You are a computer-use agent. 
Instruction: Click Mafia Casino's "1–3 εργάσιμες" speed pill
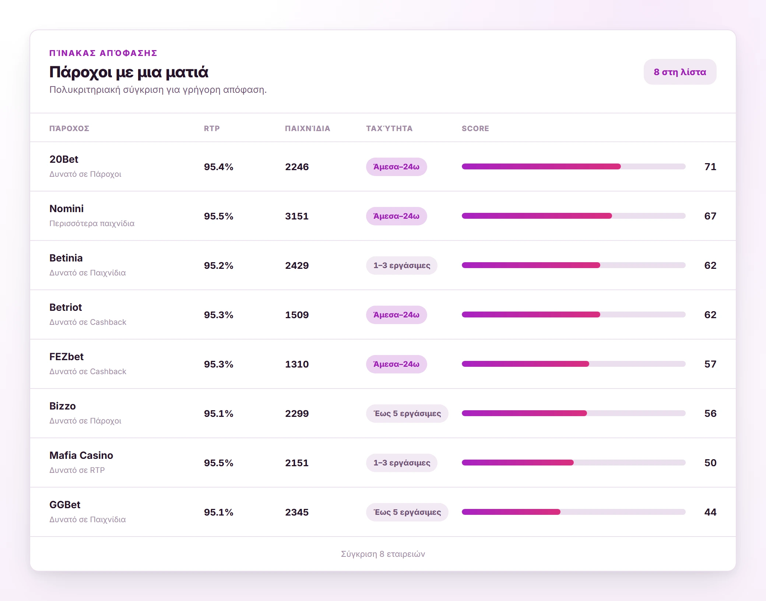pyautogui.click(x=401, y=463)
